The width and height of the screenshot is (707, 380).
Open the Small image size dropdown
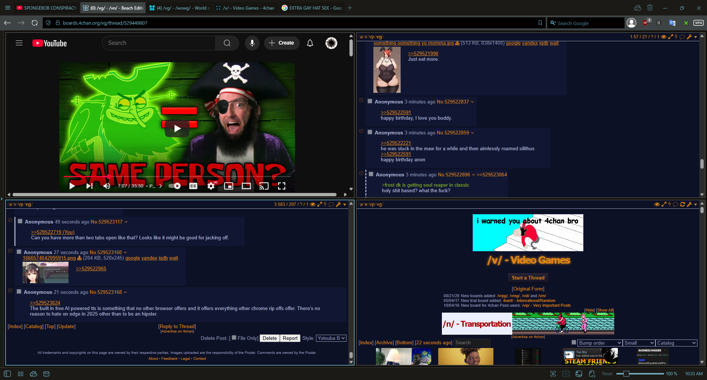point(639,343)
